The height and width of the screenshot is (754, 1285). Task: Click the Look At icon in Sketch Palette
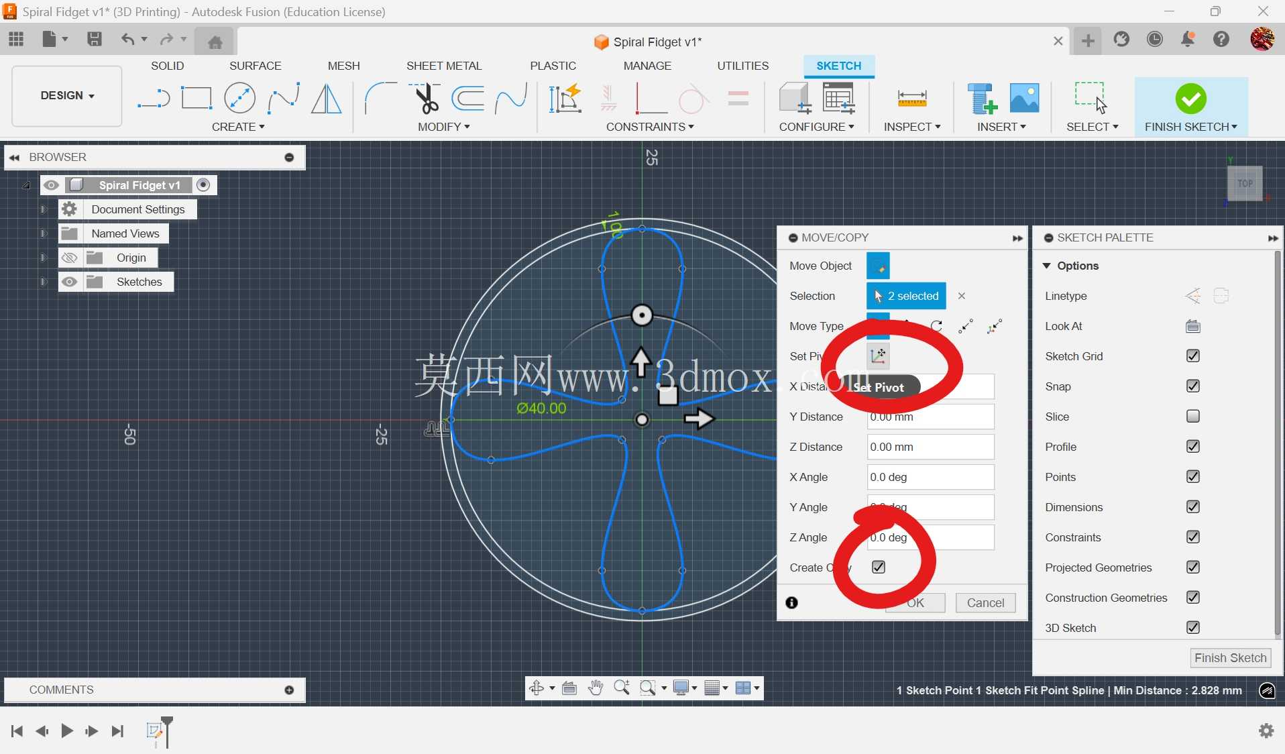tap(1192, 326)
